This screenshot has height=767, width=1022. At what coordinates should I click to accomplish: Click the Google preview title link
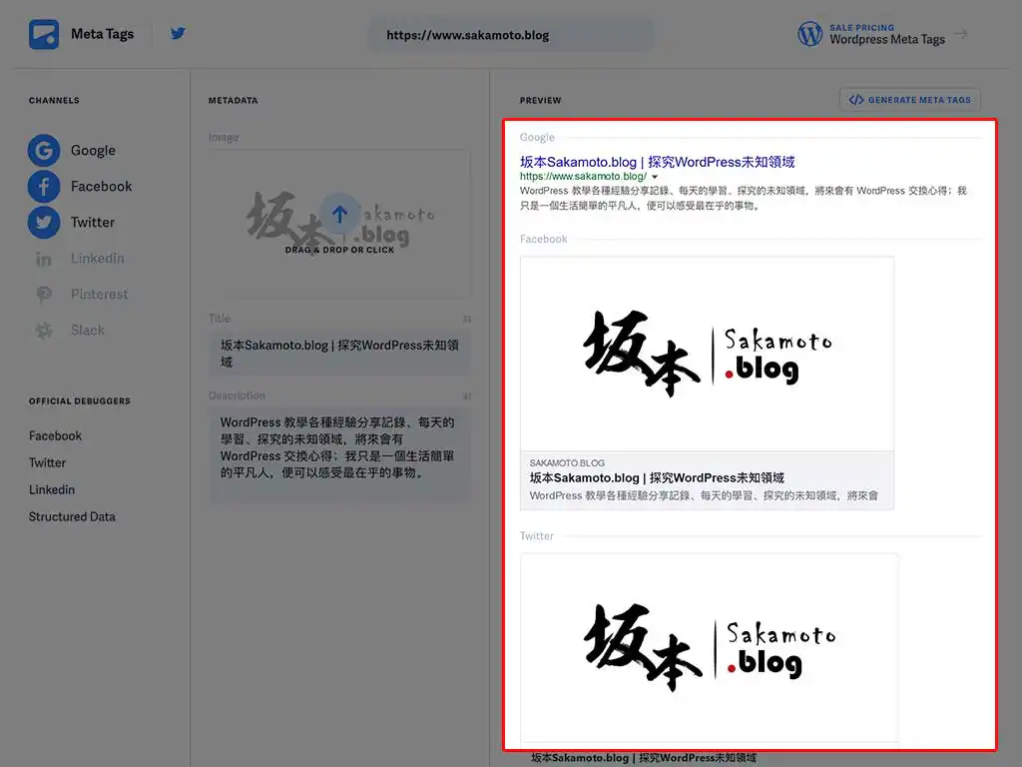(657, 162)
